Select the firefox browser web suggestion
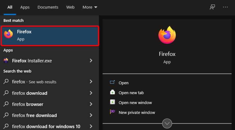Screen dimensions: 235x130 pyautogui.click(x=28, y=104)
